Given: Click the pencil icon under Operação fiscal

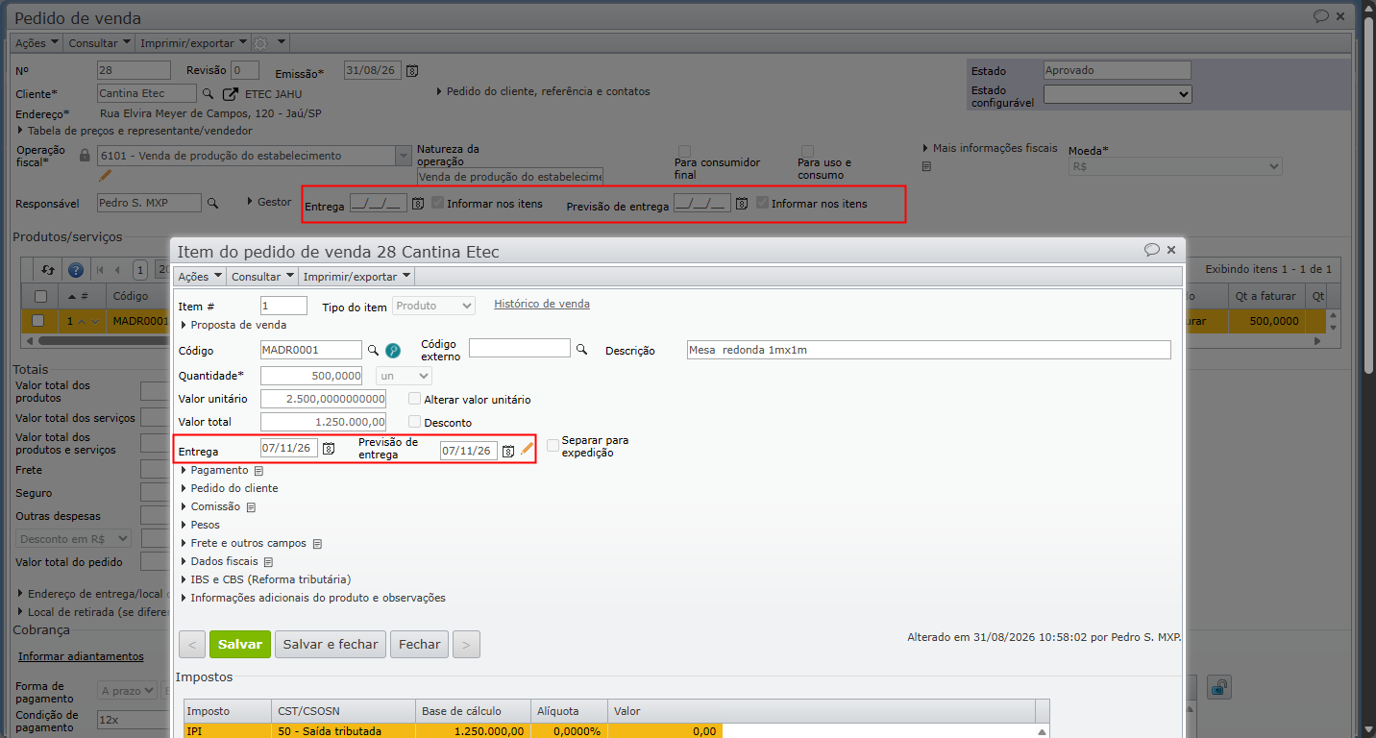Looking at the screenshot, I should 106,176.
